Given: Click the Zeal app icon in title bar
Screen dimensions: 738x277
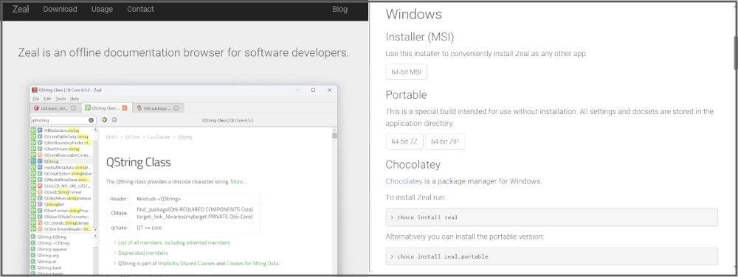Looking at the screenshot, I should (x=35, y=90).
